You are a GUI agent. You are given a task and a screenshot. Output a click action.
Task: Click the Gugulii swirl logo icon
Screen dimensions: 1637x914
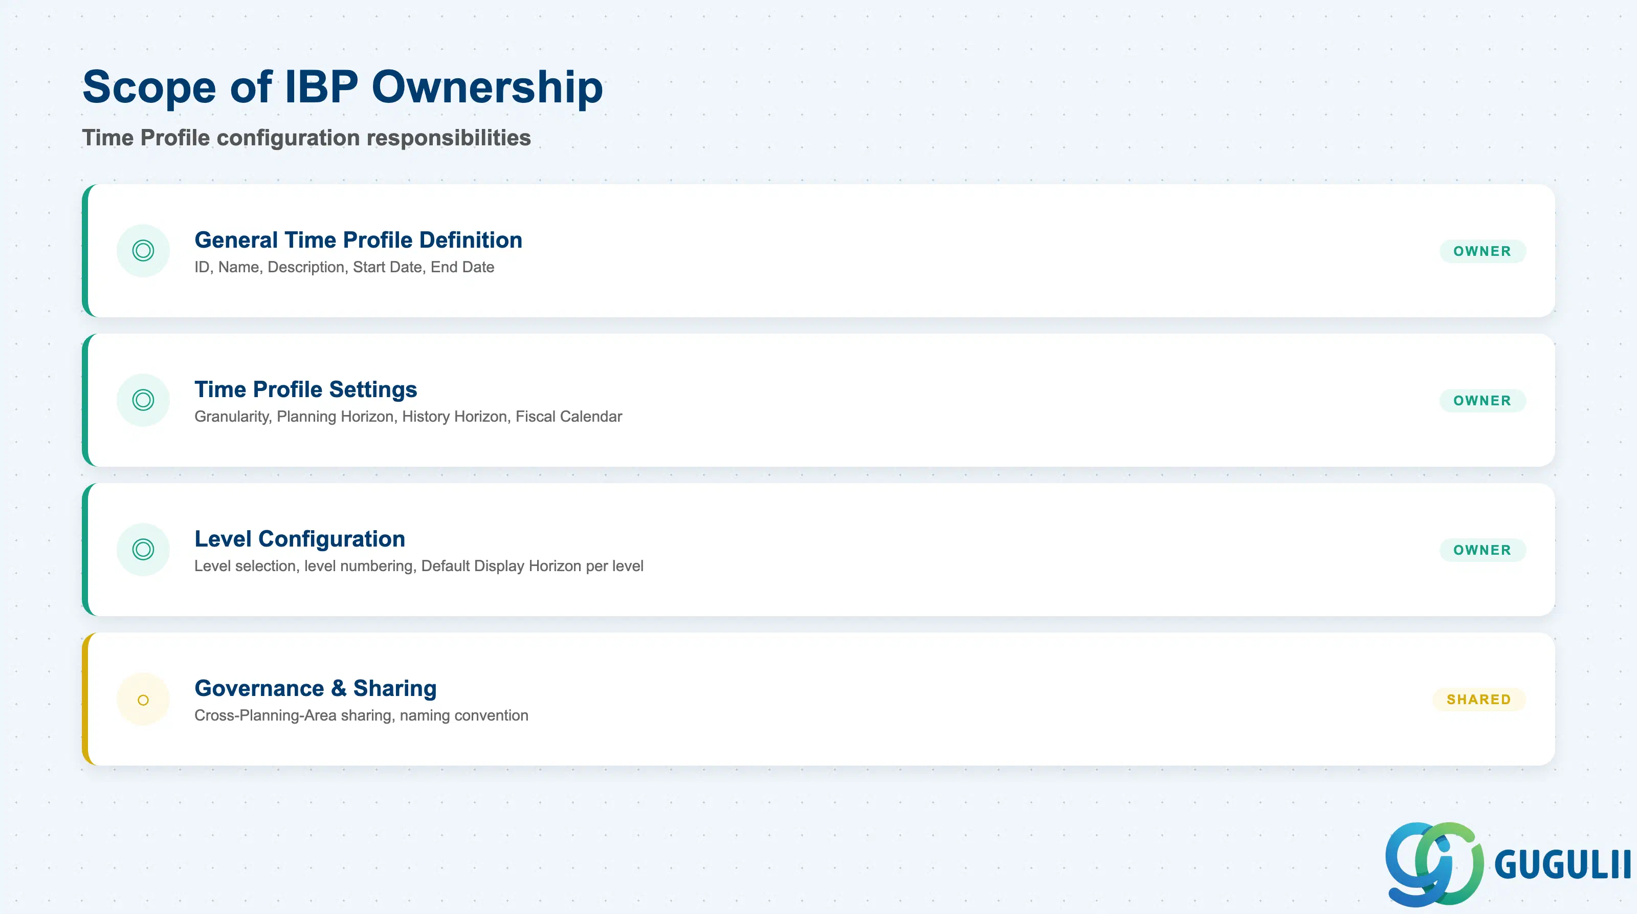(1434, 864)
